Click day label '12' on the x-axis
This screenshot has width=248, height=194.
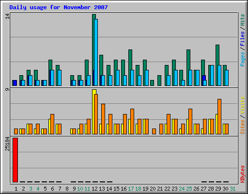pyautogui.click(x=94, y=189)
